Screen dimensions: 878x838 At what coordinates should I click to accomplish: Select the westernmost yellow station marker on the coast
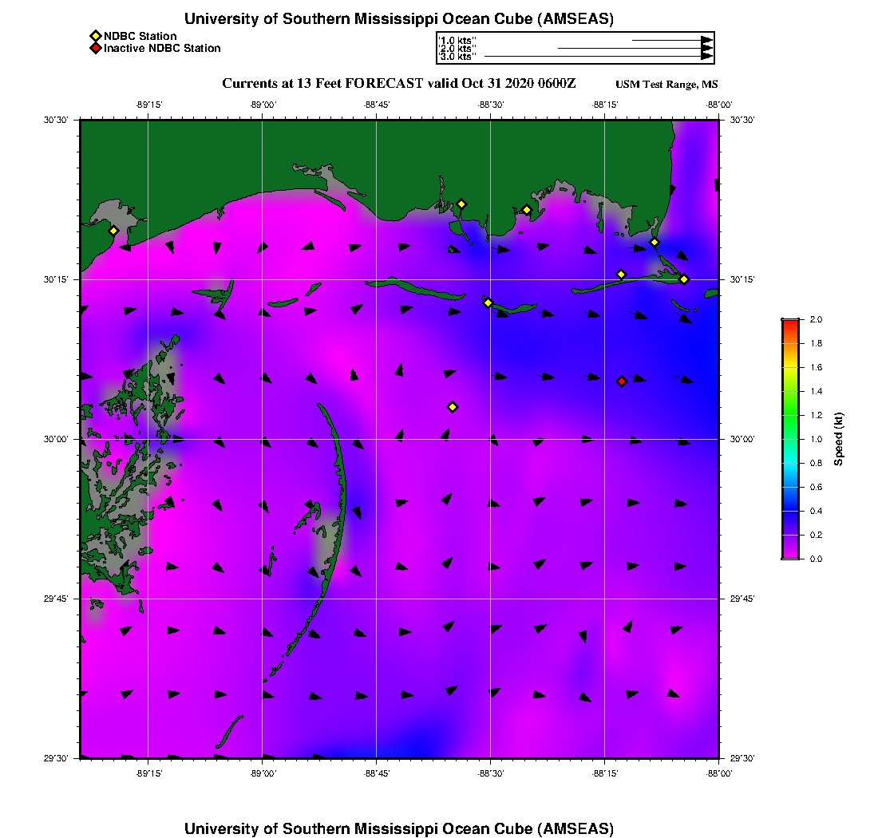pyautogui.click(x=114, y=231)
